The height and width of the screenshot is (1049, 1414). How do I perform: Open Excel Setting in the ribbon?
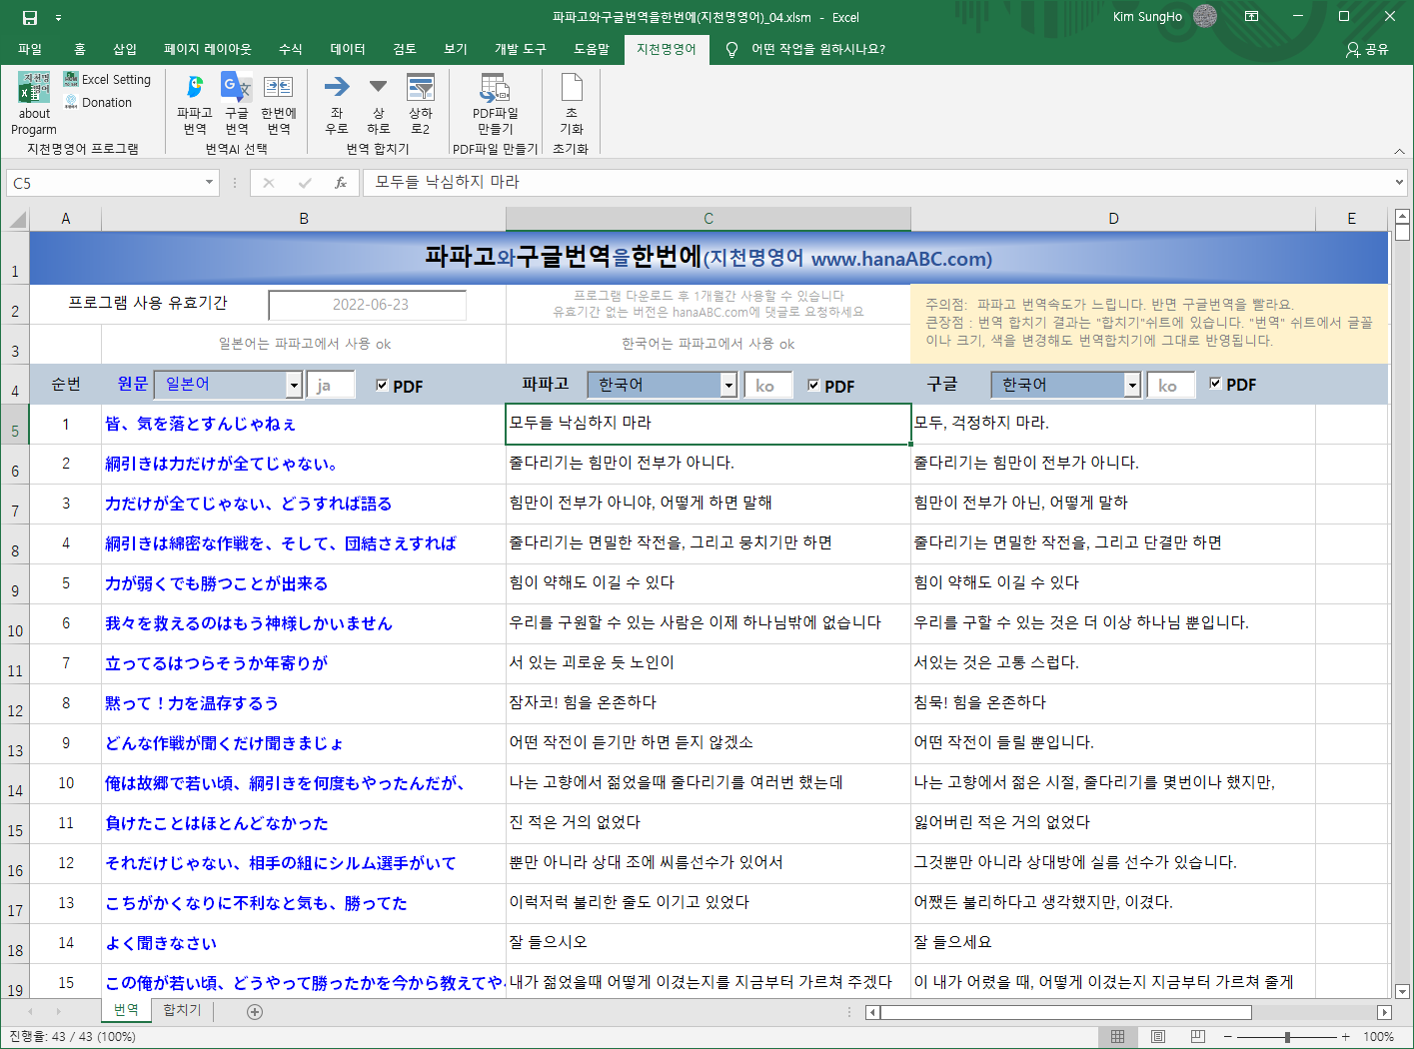pos(107,79)
